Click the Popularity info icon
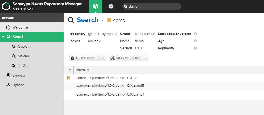 [x=195, y=48]
